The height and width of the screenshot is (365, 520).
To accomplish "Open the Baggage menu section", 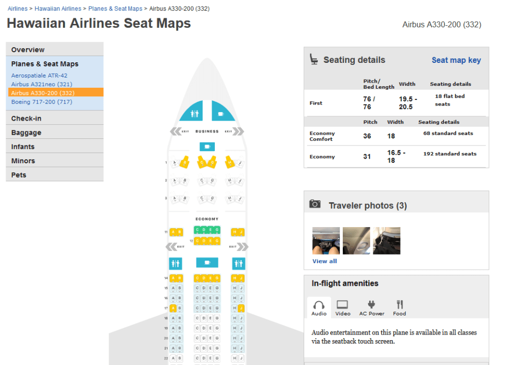I will 26,132.
